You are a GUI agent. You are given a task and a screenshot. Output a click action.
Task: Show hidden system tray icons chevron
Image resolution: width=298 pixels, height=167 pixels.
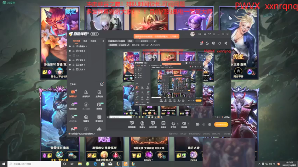click(x=259, y=164)
